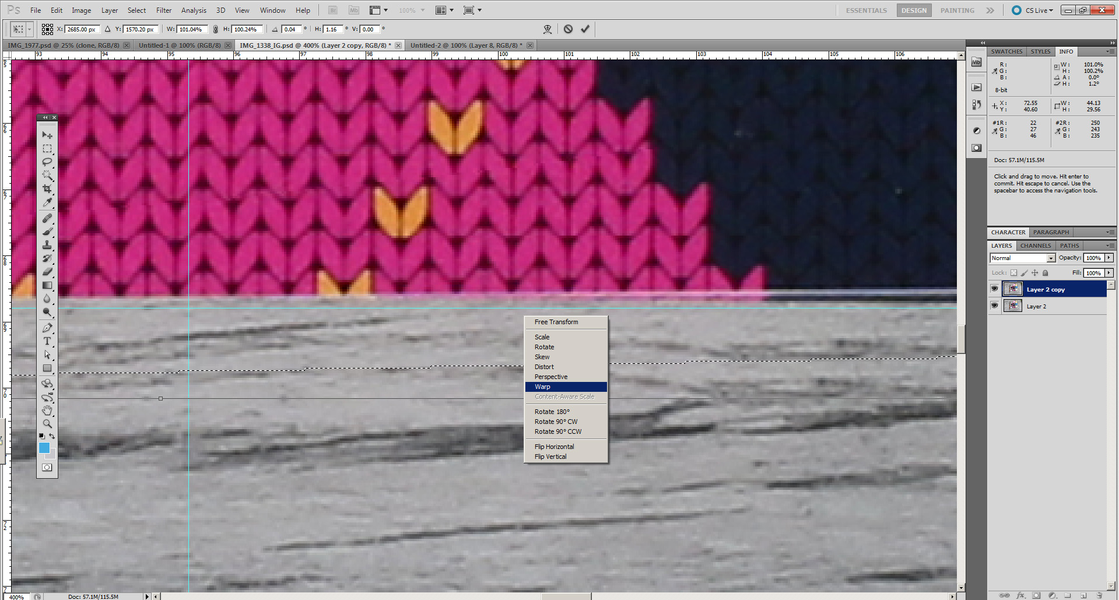This screenshot has height=600, width=1119.
Task: Choose Warp from the context menu
Action: (566, 387)
